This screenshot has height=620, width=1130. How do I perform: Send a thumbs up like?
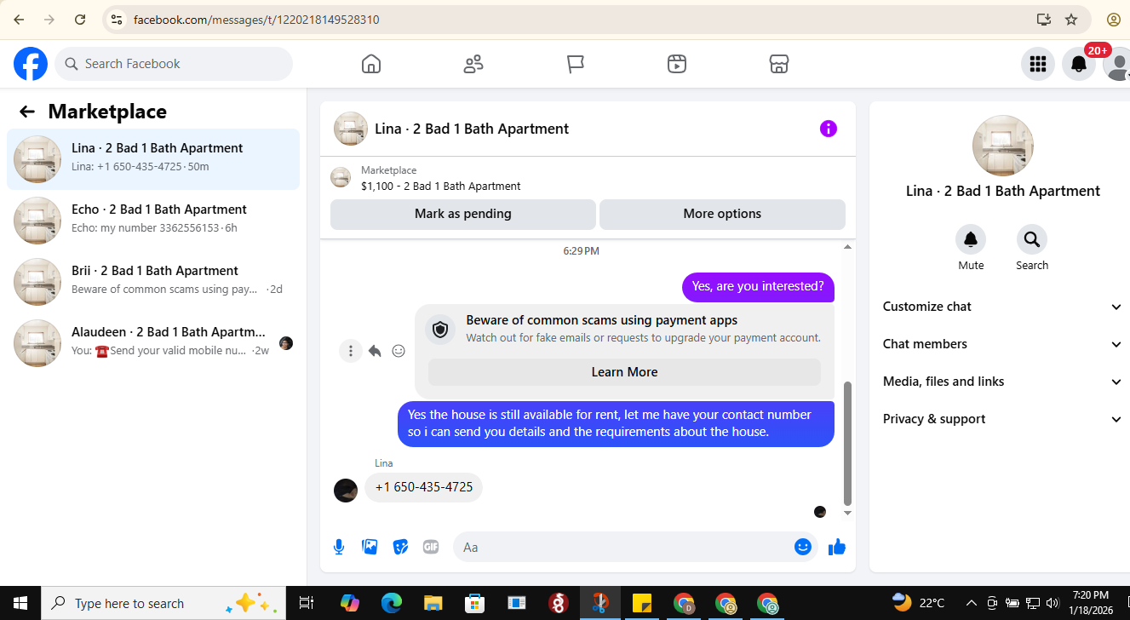(837, 547)
